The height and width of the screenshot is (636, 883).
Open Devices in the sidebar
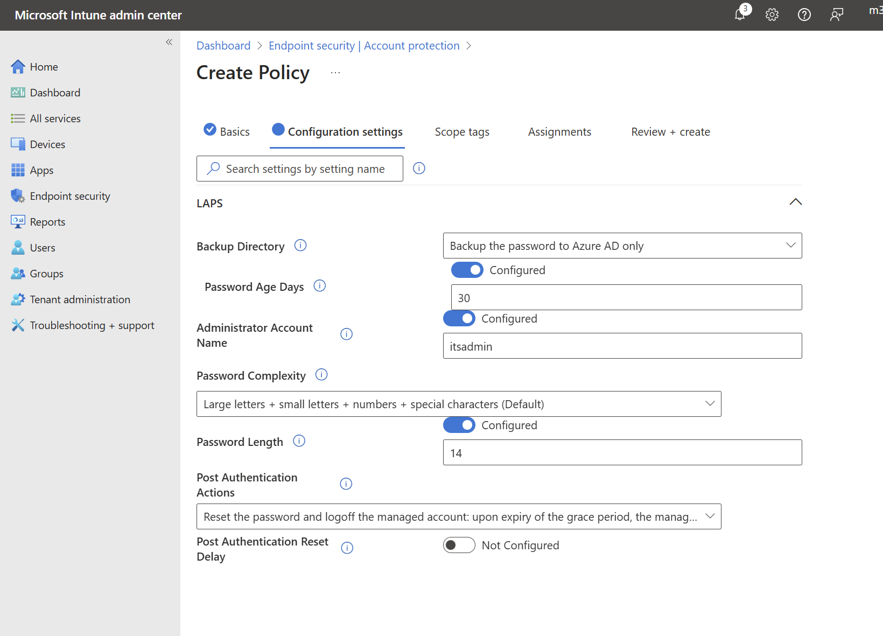[47, 144]
